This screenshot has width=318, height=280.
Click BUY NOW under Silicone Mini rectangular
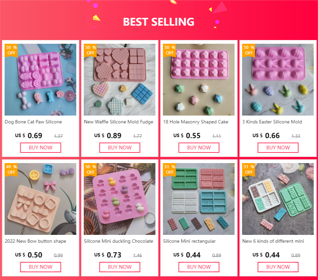pos(199,267)
